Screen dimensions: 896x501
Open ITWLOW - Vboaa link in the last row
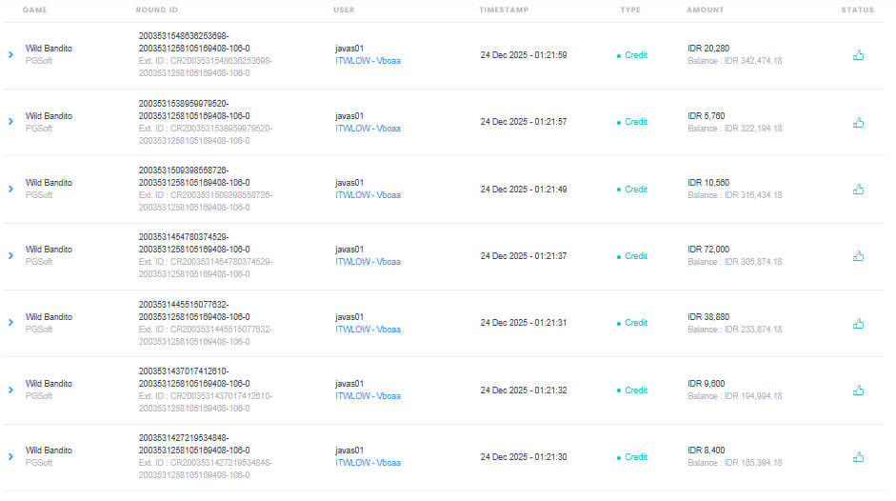pos(368,463)
